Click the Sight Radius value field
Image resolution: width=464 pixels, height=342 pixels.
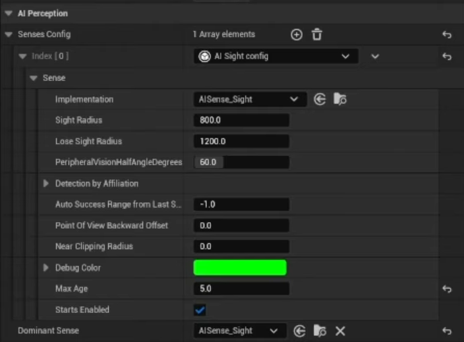click(241, 120)
